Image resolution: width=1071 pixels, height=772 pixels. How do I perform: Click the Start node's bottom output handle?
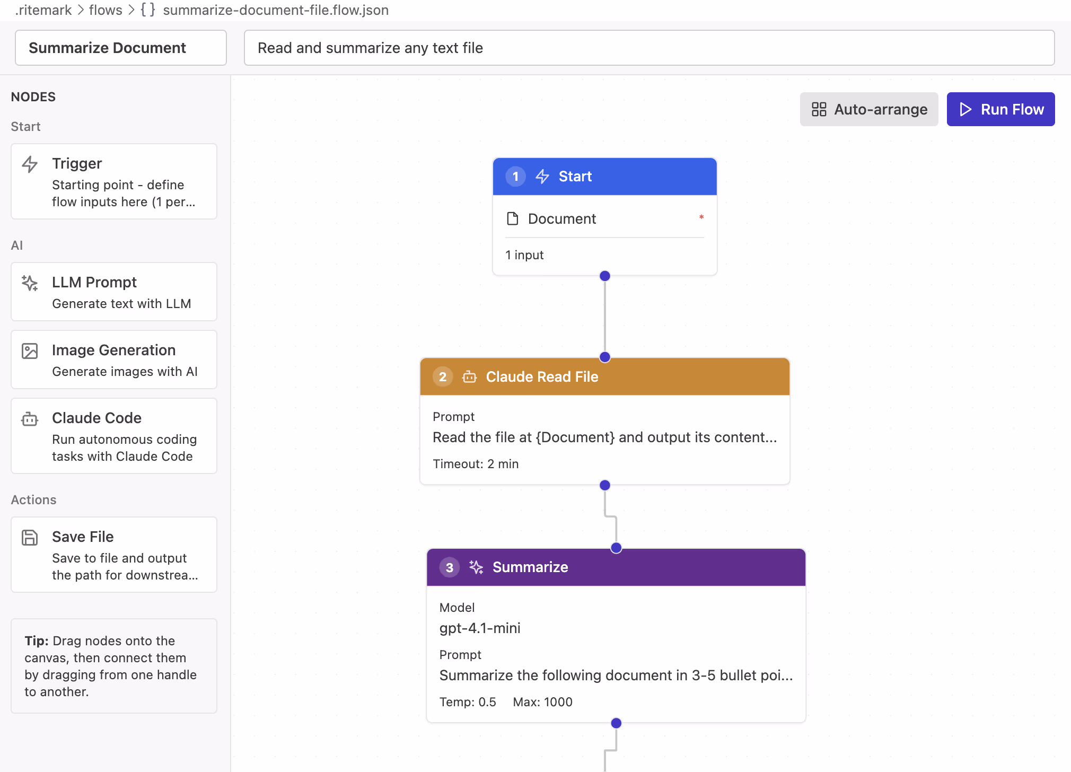(x=605, y=276)
